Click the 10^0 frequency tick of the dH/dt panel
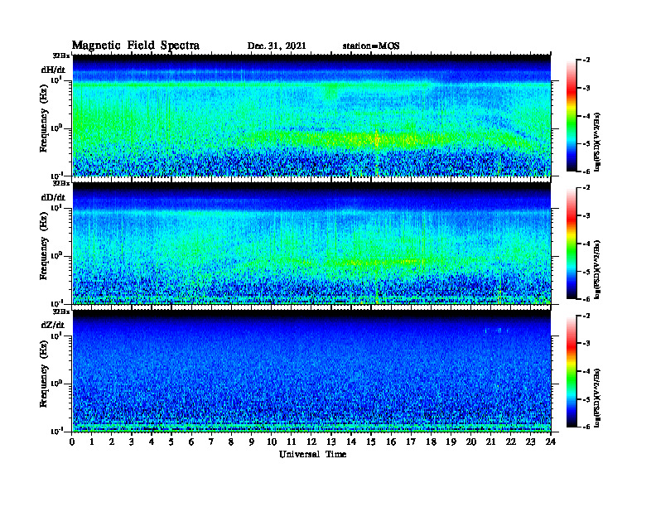 tap(55, 128)
